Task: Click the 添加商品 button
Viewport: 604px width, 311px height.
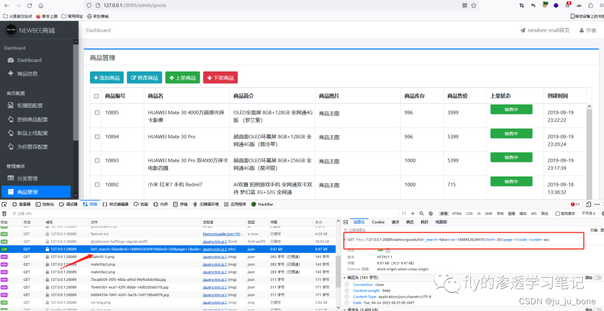Action: pyautogui.click(x=107, y=78)
